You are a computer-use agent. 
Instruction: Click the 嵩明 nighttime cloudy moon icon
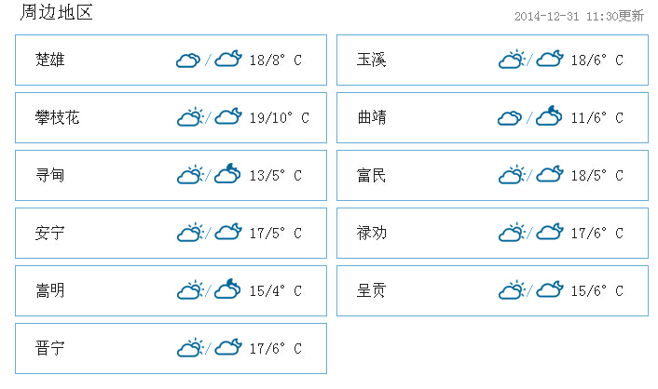tap(227, 288)
